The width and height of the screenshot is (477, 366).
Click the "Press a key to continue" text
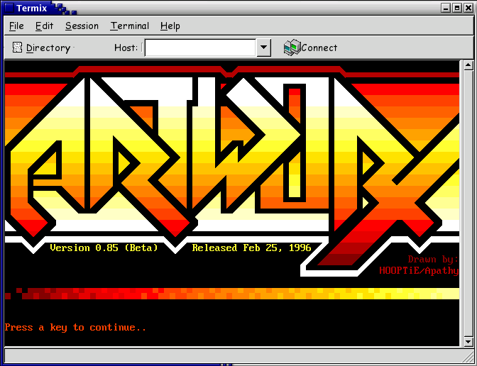pyautogui.click(x=75, y=328)
